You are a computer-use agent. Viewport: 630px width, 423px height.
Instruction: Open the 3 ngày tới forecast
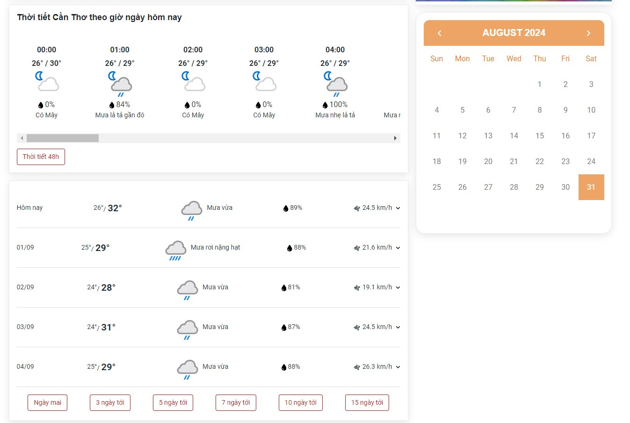pos(110,402)
